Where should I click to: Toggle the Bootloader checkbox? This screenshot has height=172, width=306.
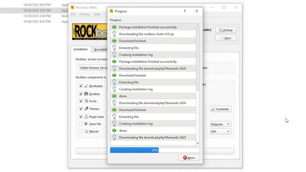(x=81, y=86)
